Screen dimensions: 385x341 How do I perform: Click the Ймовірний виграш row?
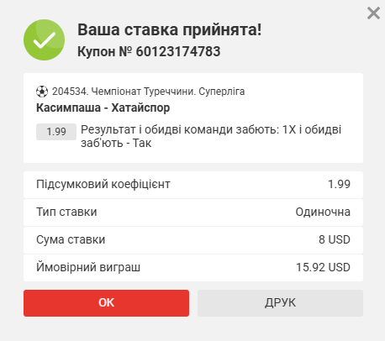193,268
